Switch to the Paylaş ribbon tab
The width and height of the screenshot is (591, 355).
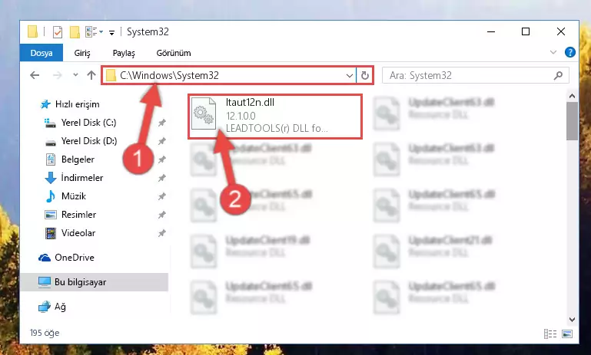click(x=124, y=53)
